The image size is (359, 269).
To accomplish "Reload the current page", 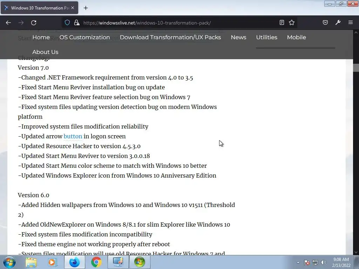I will (34, 23).
